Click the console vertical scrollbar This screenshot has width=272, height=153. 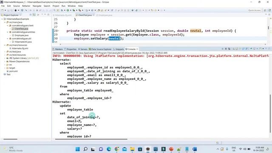(x=270, y=113)
